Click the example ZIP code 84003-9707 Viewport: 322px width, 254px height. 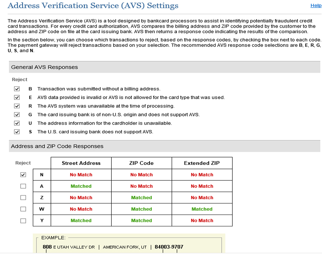pos(169,247)
